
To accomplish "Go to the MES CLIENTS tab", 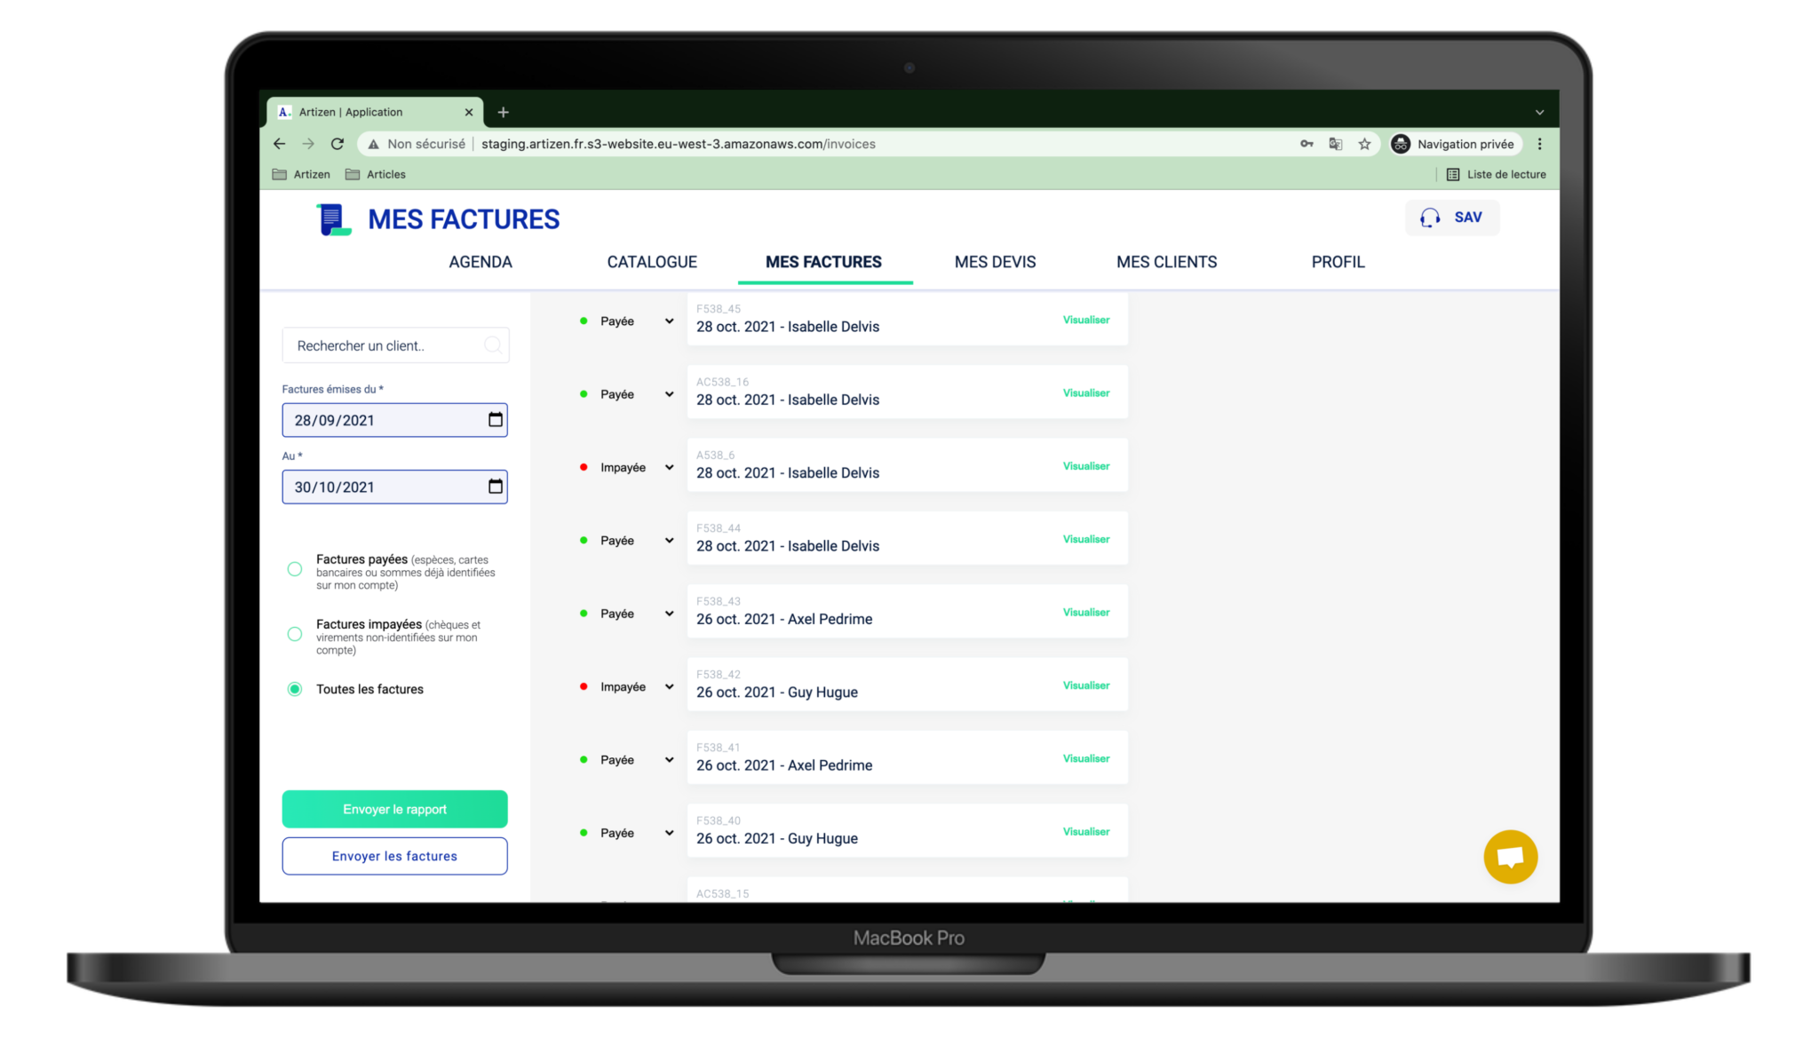I will coord(1167,262).
